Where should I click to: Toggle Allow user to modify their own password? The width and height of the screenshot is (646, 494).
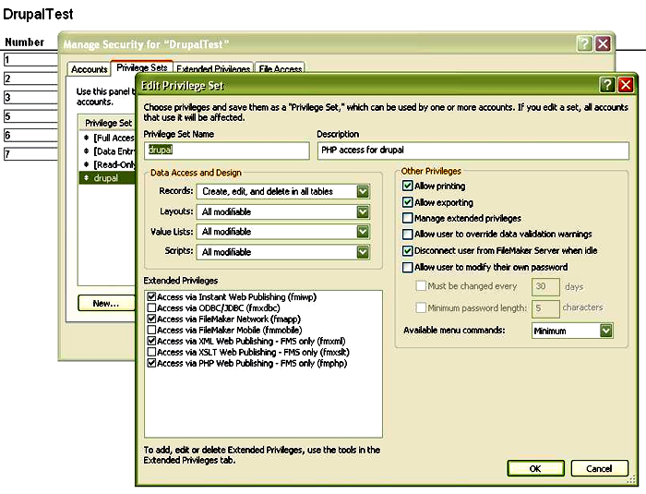(407, 267)
